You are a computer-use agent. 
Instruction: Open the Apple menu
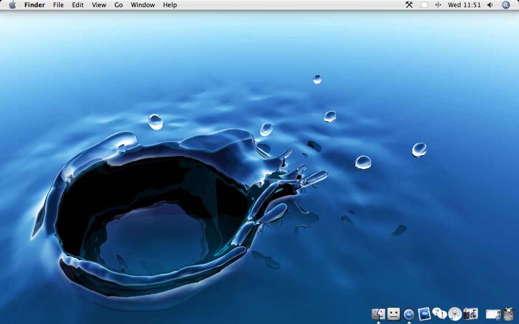point(12,5)
